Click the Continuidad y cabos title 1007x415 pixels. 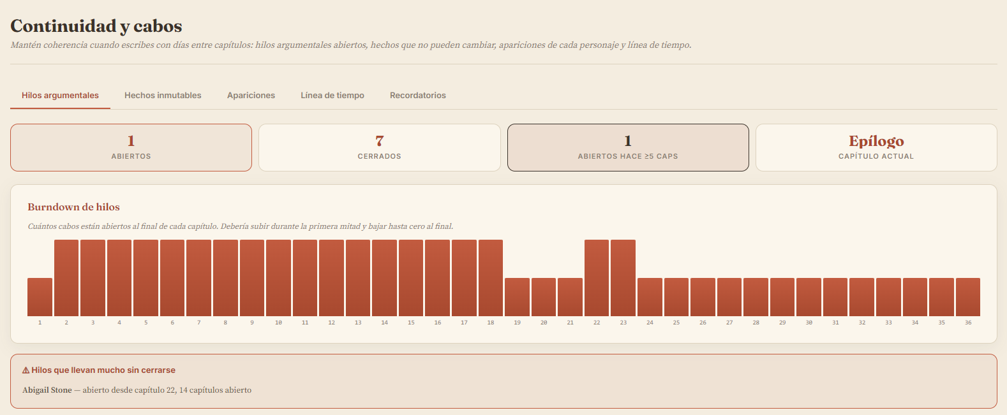96,26
